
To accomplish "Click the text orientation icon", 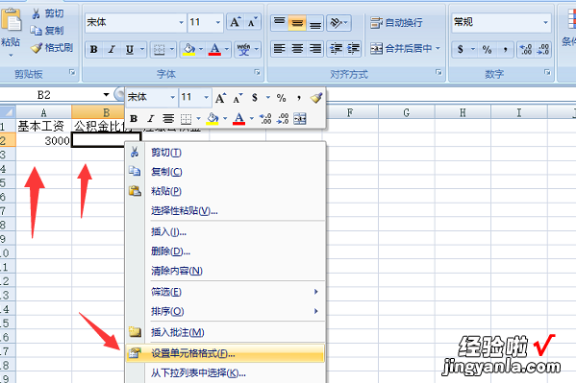I will [337, 23].
